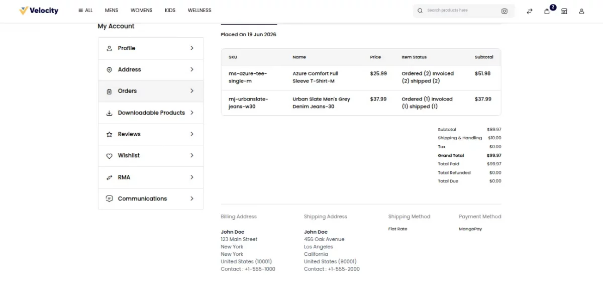The height and width of the screenshot is (287, 603).
Task: Open the WELLNESS category
Action: tap(199, 11)
